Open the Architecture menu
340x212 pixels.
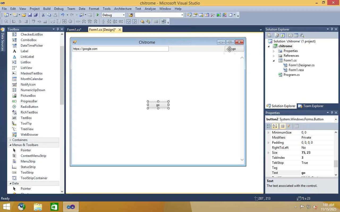point(123,9)
